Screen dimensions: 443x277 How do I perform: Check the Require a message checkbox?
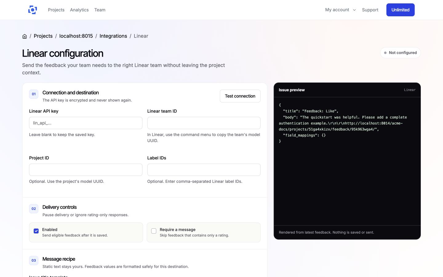(x=154, y=231)
